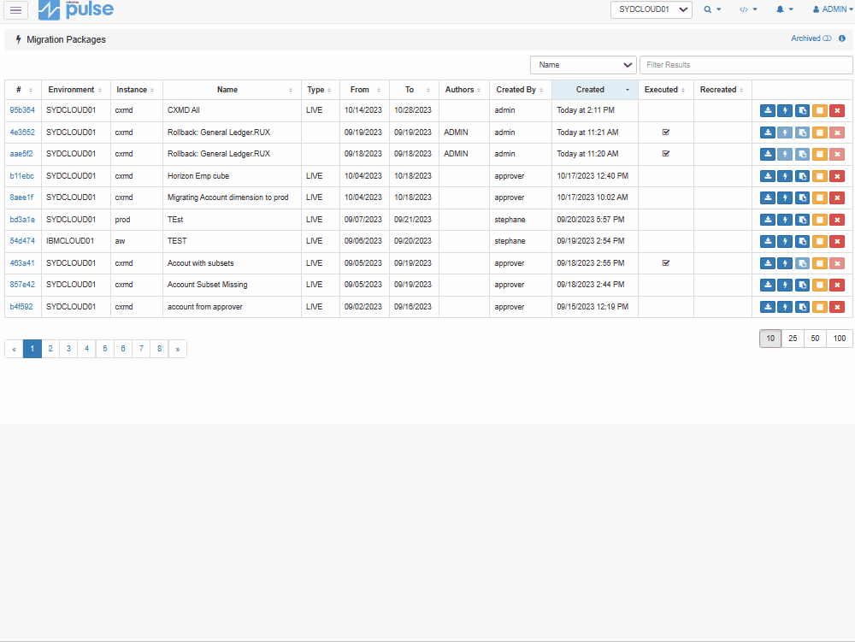Screen dimensions: 855x642
Task: Archive package aae5f2 Rollback General Ledger
Action: coord(820,154)
